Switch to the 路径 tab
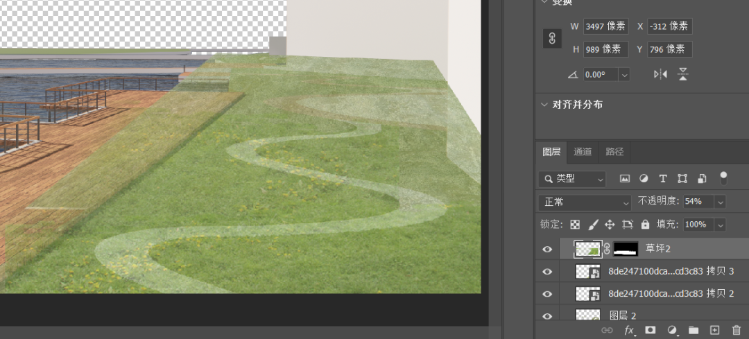The height and width of the screenshot is (339, 749). point(614,151)
